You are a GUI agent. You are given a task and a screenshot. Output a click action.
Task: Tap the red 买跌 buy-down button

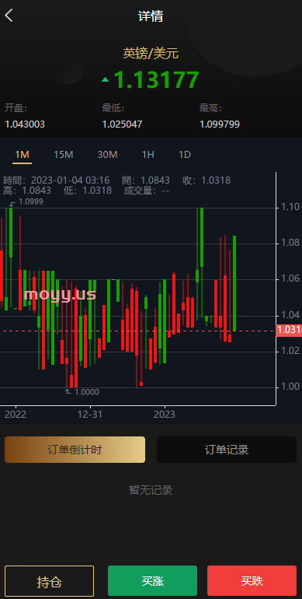pyautogui.click(x=252, y=581)
